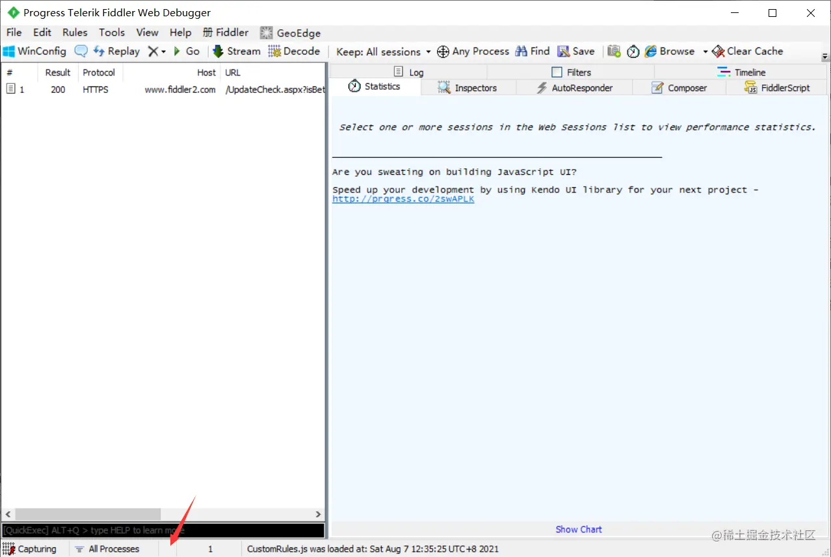
Task: Click the timer stopwatch icon
Action: 633,51
